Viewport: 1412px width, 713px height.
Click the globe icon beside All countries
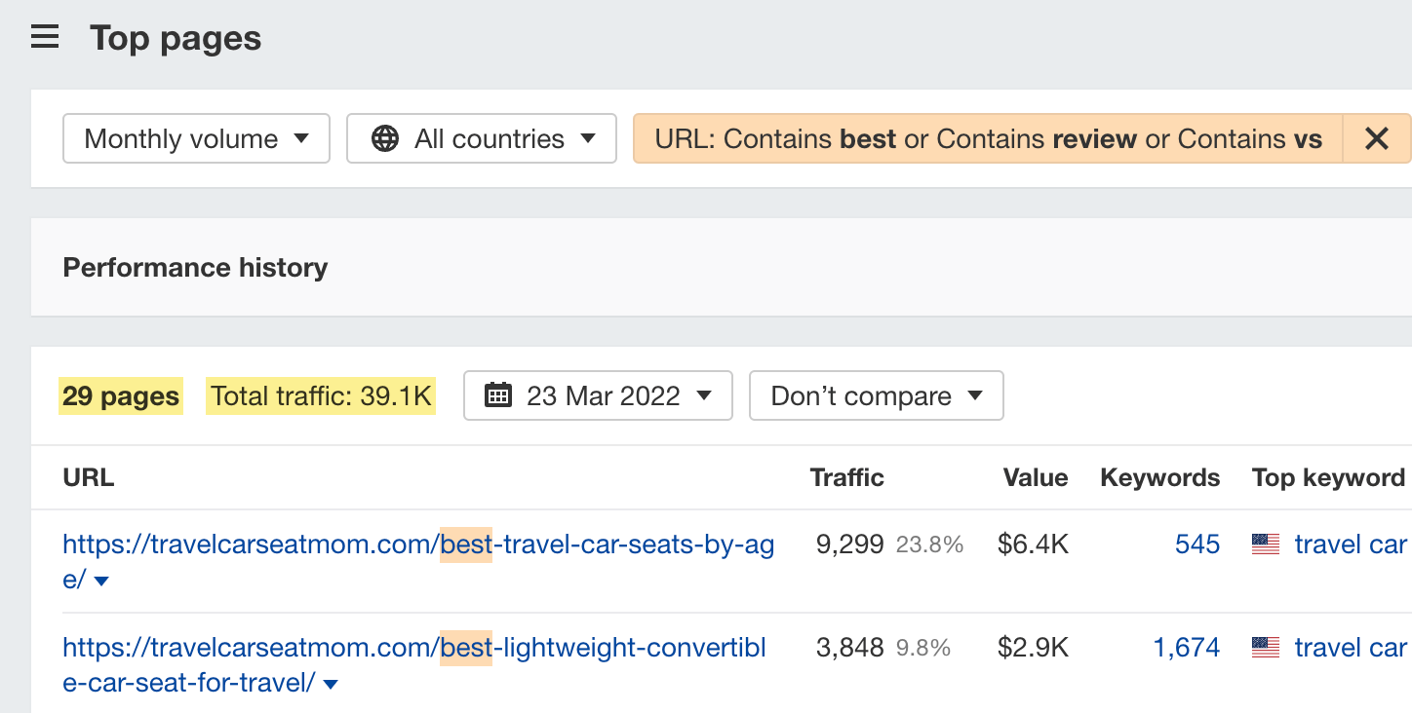(385, 138)
